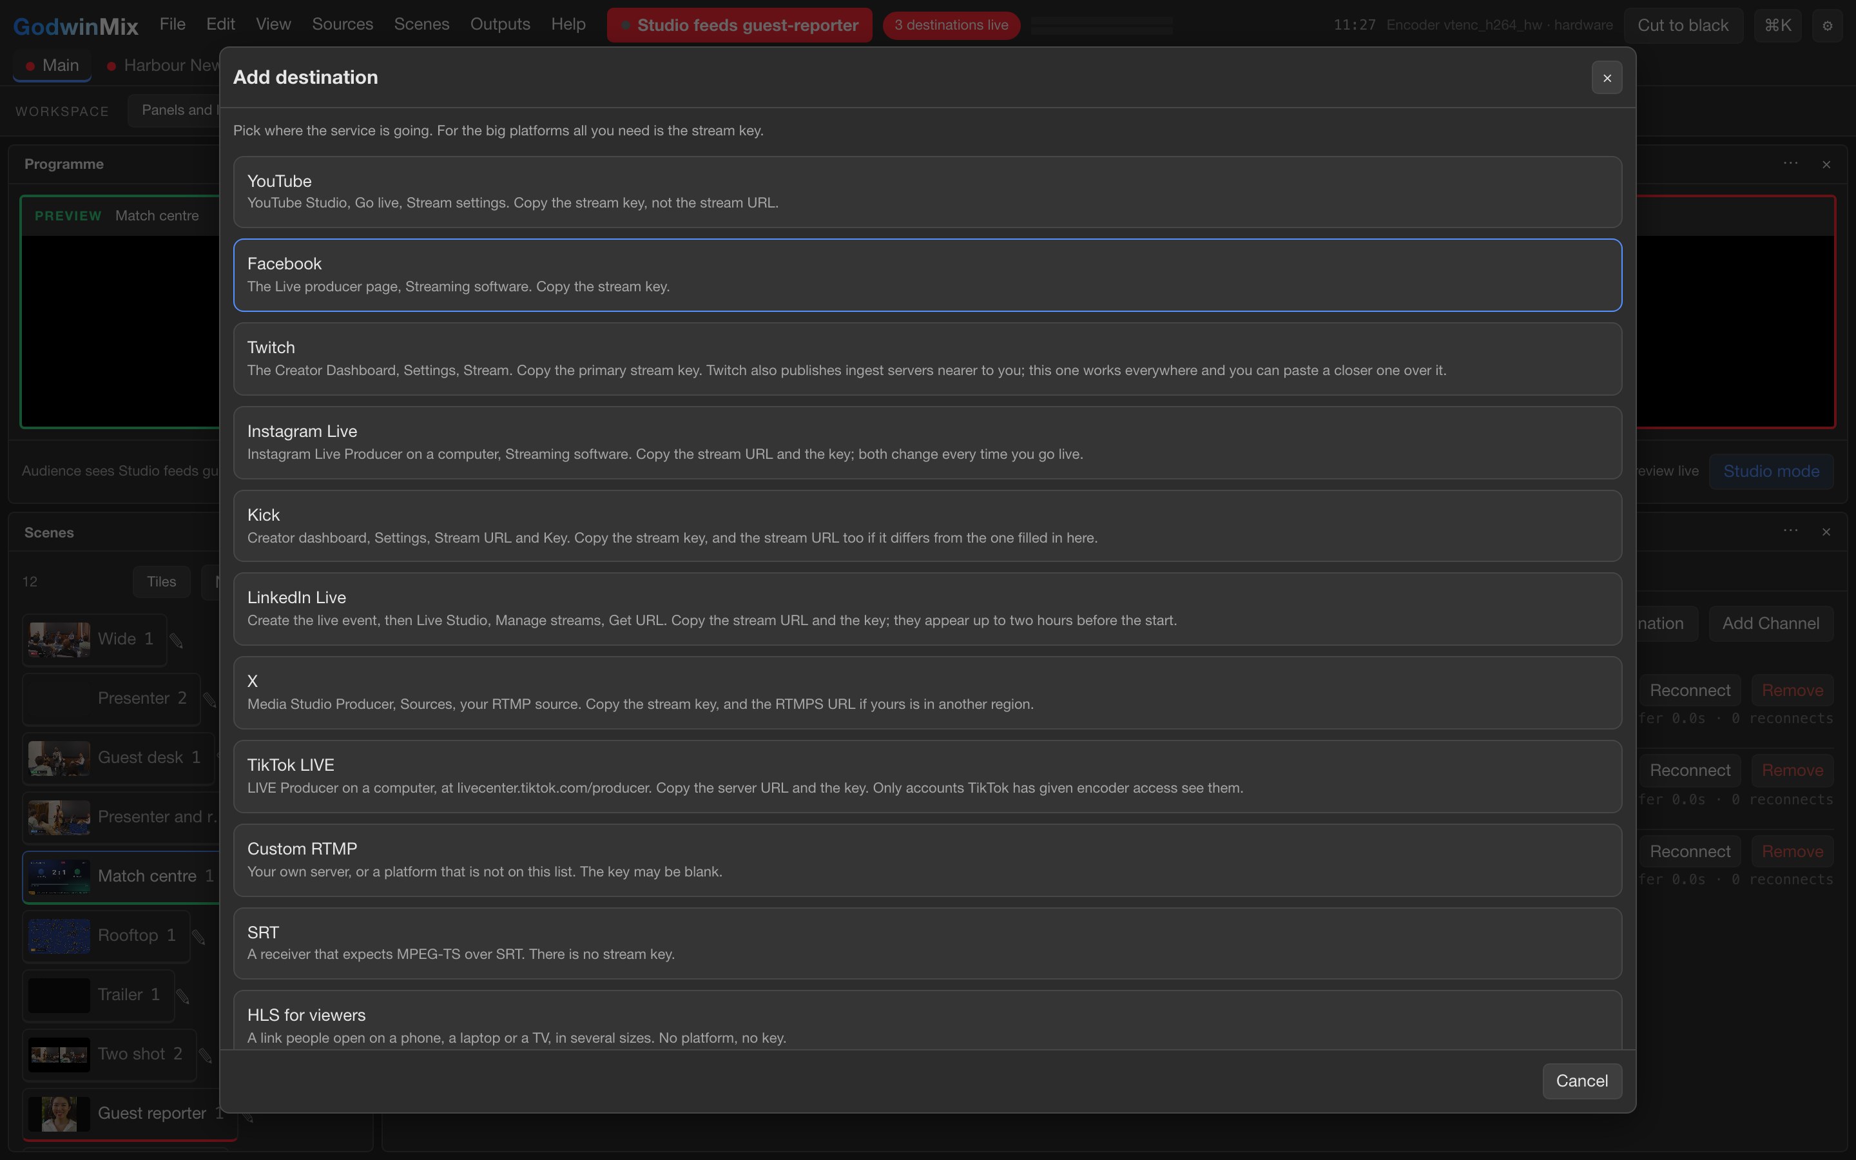Click the Studio feeds guest-reporter status

click(739, 25)
